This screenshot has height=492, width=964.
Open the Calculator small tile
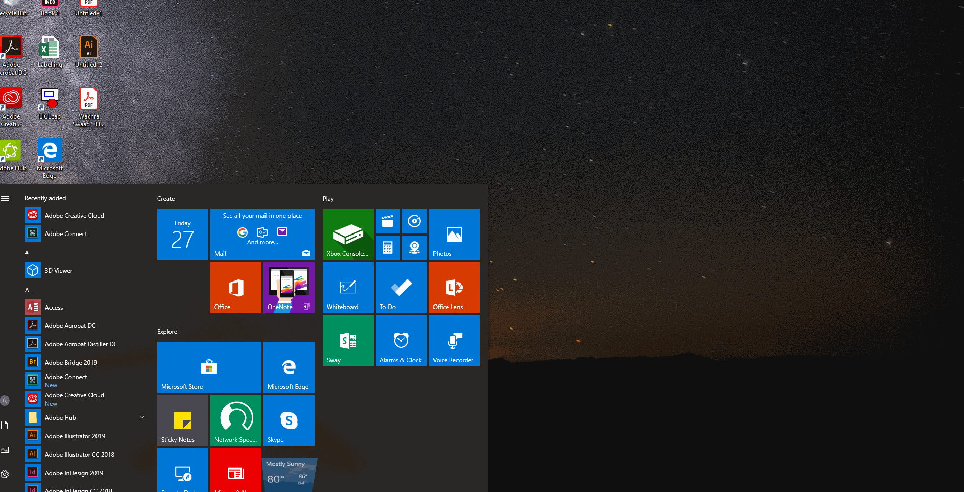click(388, 248)
